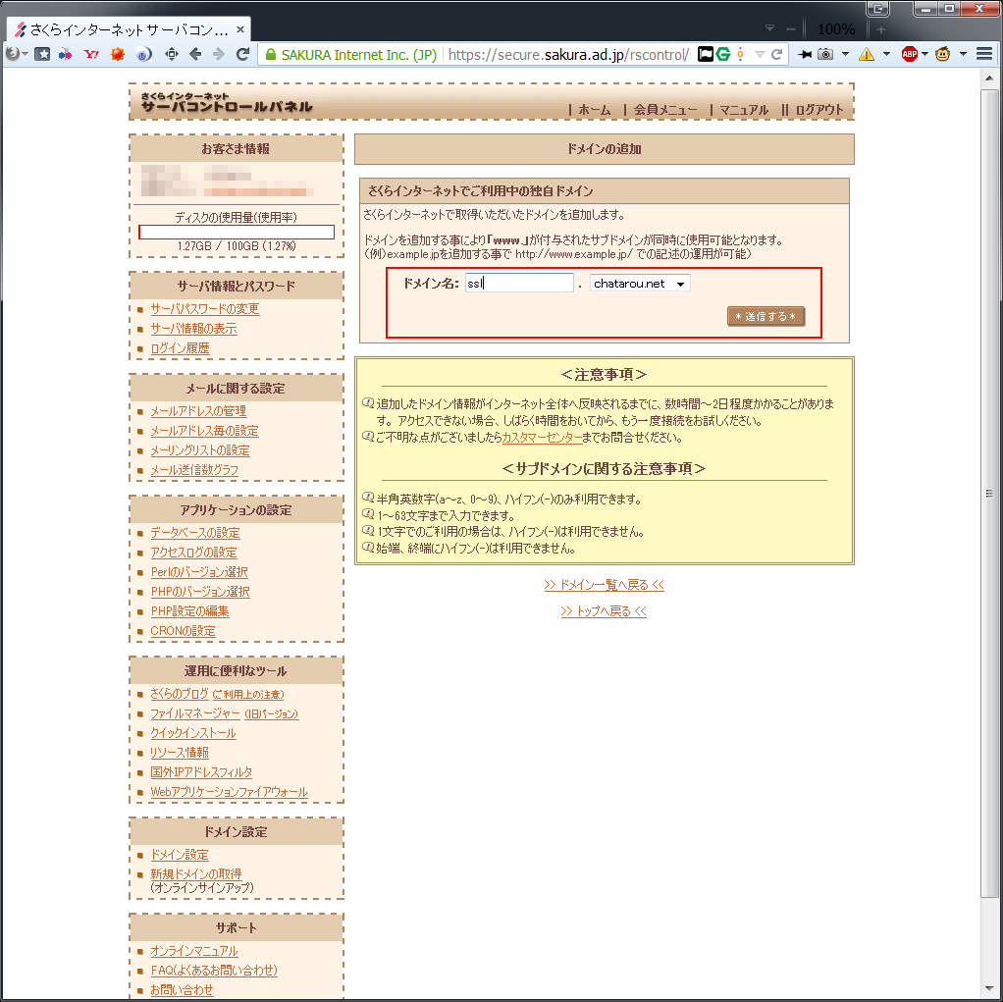Click the Adblock Plus ABP icon
Image resolution: width=1003 pixels, height=1002 pixels.
(909, 54)
